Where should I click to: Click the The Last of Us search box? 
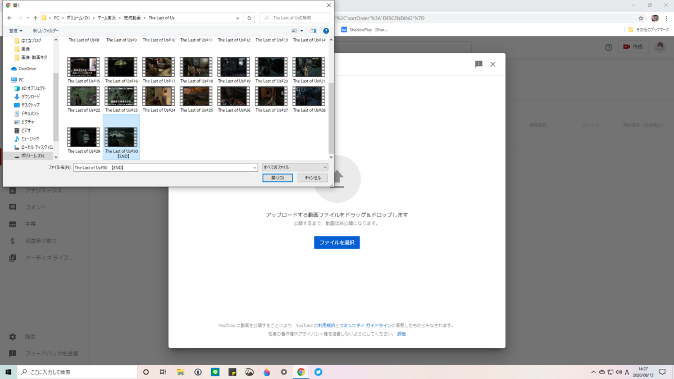(295, 18)
